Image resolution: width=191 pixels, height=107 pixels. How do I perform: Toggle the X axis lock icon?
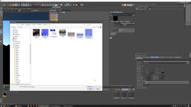(22, 5)
